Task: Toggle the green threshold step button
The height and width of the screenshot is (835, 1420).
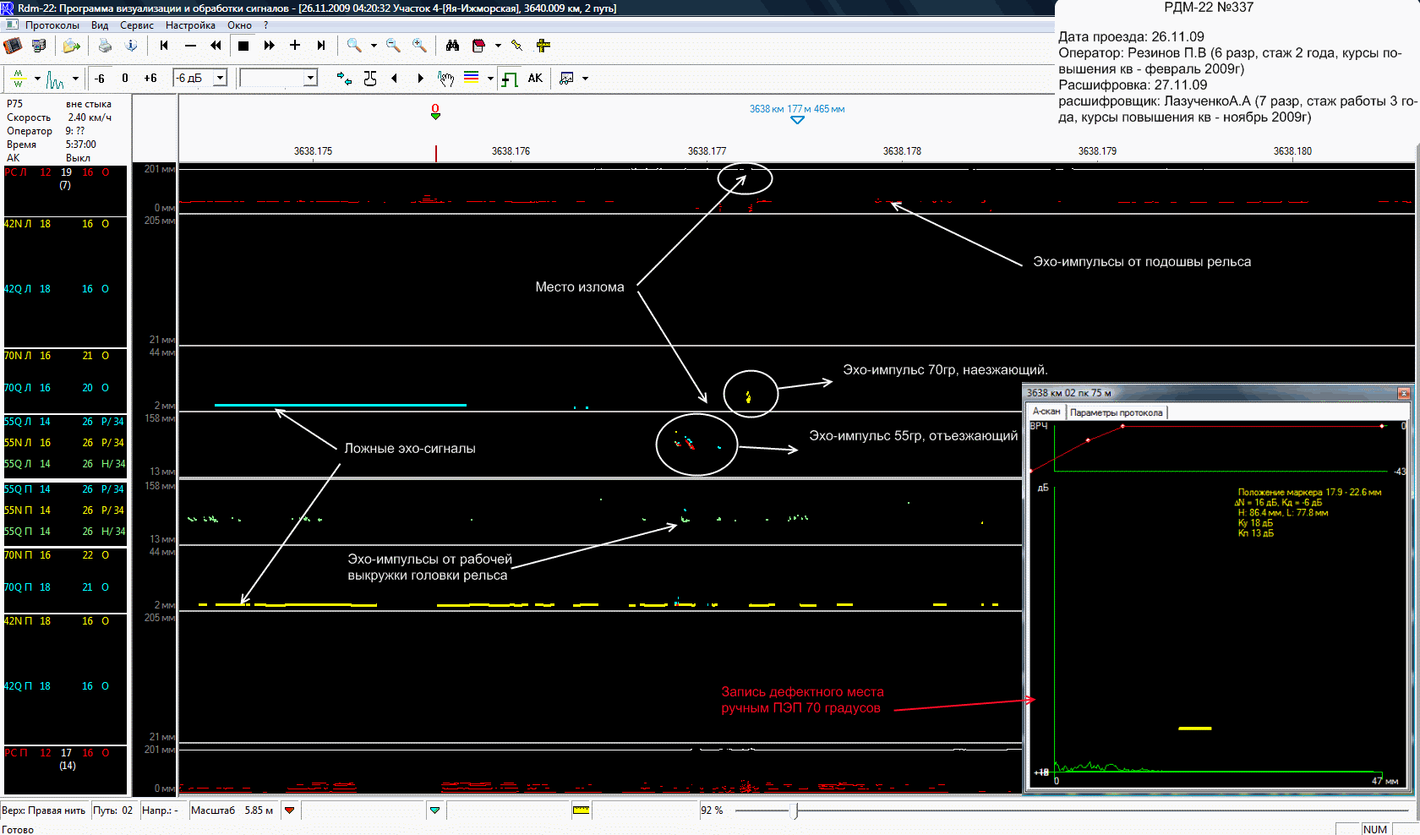Action: tap(509, 79)
